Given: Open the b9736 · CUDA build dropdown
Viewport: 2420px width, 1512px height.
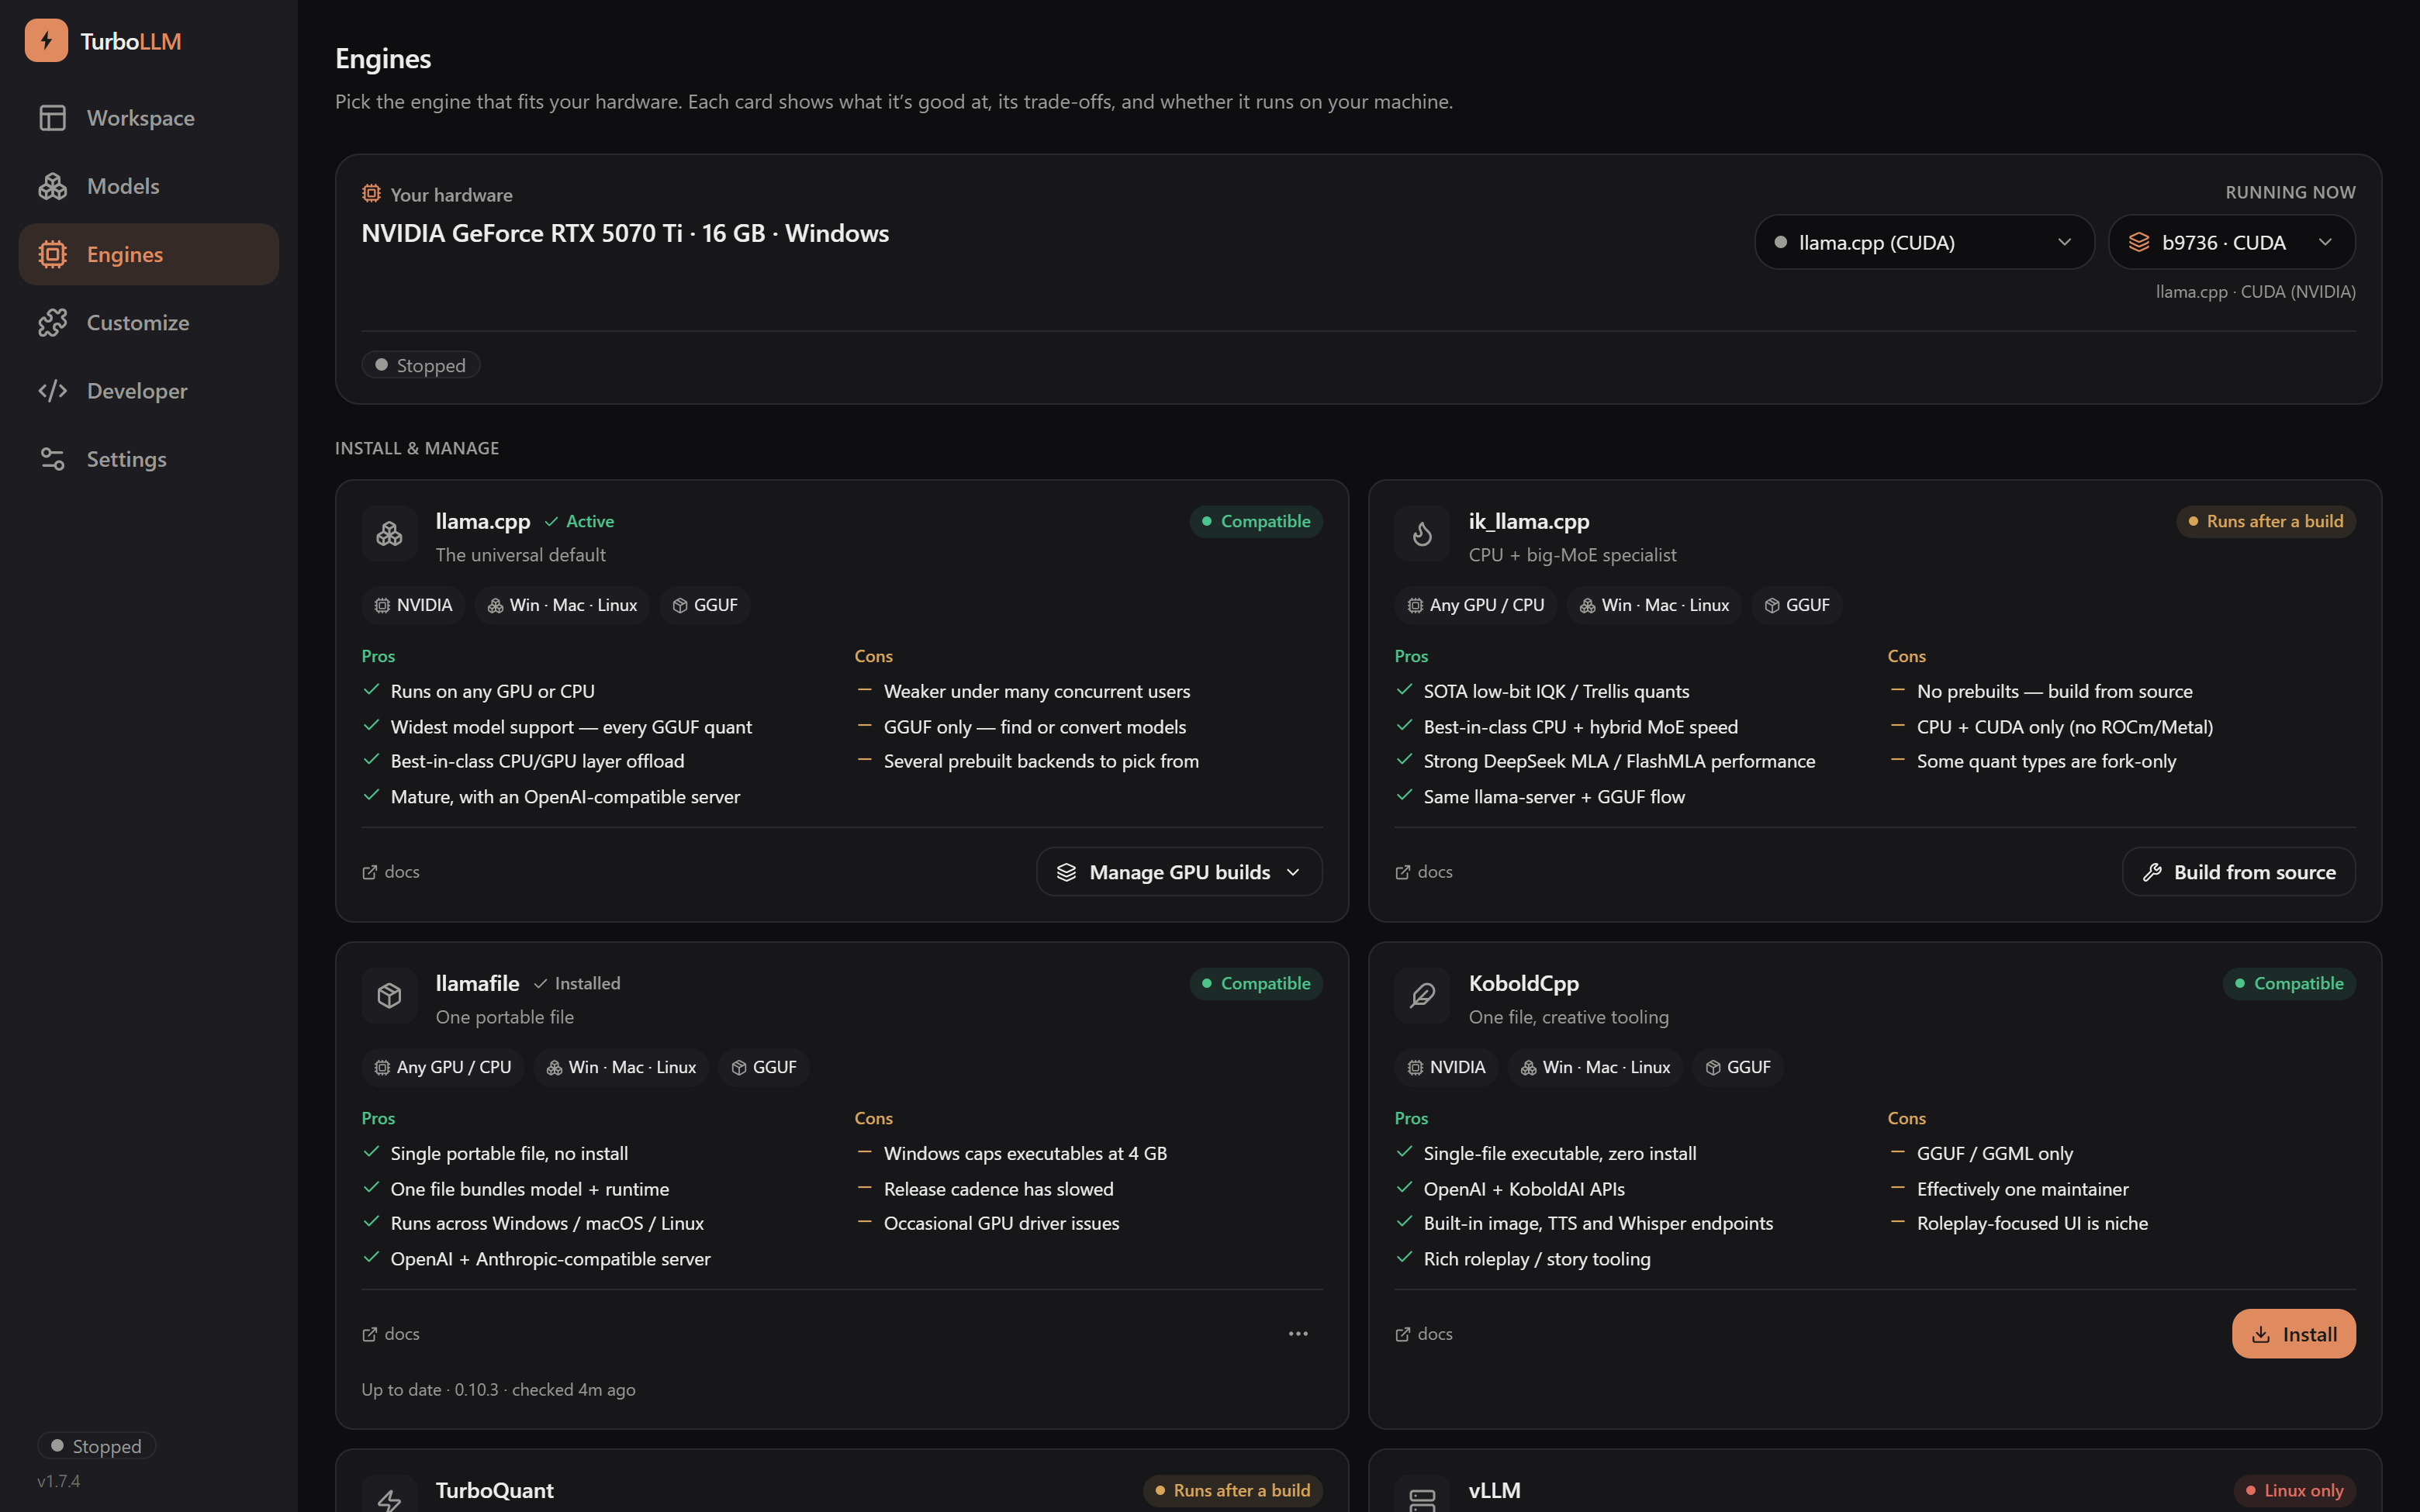Looking at the screenshot, I should pos(2231,242).
